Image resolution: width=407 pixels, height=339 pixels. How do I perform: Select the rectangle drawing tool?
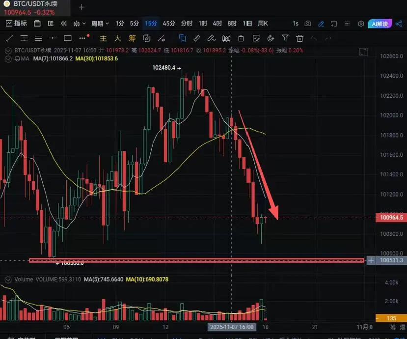click(67, 38)
